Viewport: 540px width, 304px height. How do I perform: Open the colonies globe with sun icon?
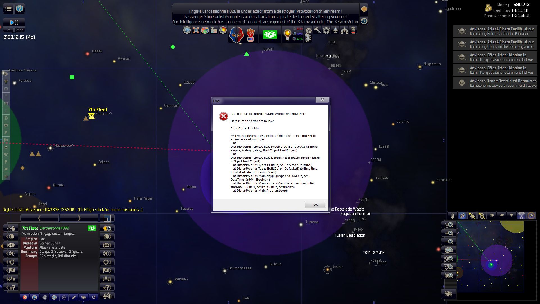tap(223, 30)
